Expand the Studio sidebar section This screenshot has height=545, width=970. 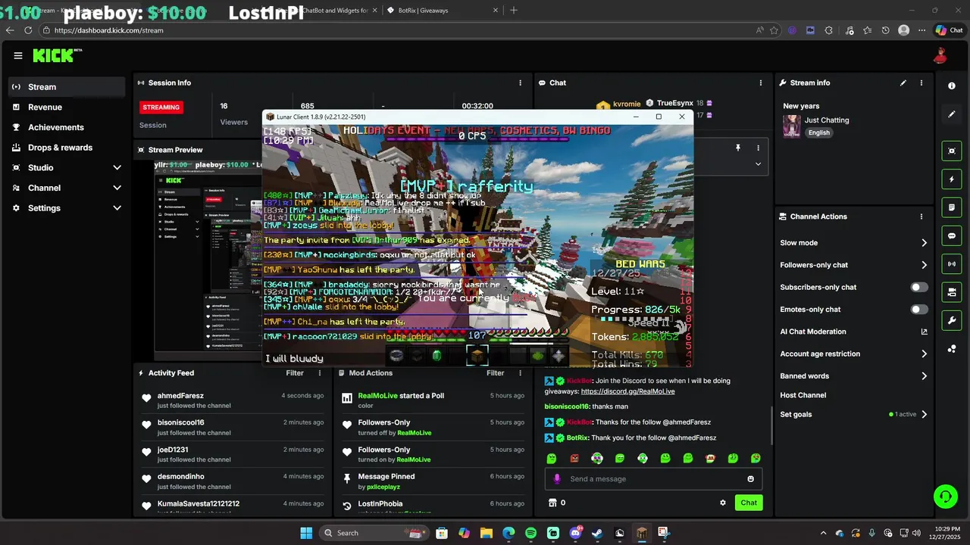117,167
